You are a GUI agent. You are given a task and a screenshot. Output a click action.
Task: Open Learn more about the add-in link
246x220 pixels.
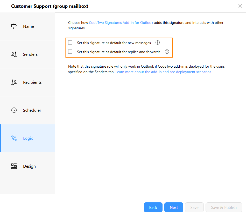pyautogui.click(x=163, y=72)
